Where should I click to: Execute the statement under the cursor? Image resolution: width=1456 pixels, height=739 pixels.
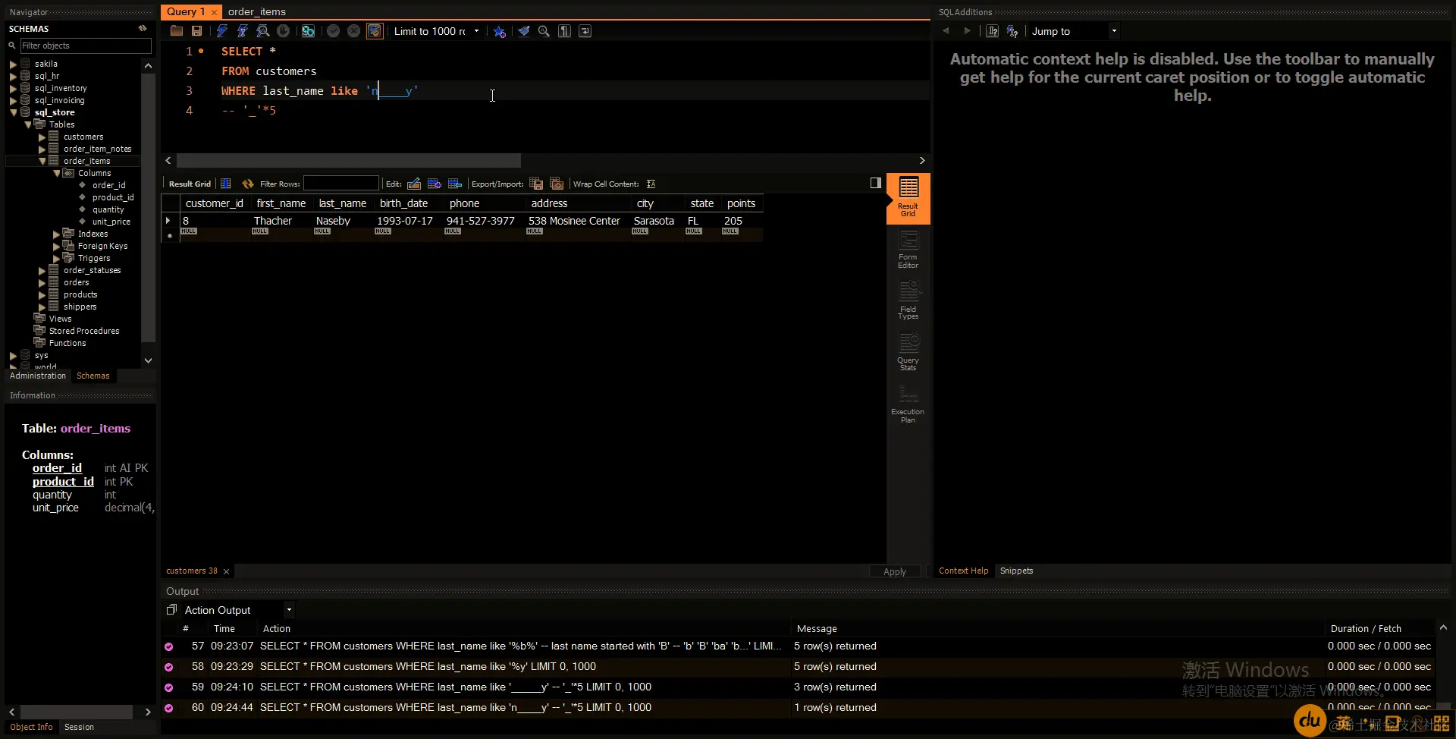tap(243, 31)
